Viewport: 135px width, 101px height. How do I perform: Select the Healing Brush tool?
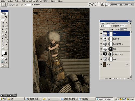[x=3, y=26]
